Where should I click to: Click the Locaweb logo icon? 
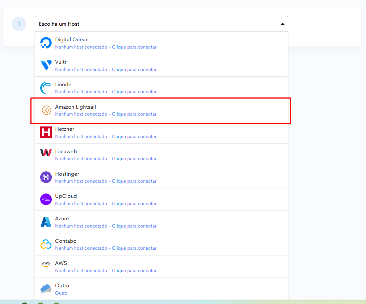point(46,153)
